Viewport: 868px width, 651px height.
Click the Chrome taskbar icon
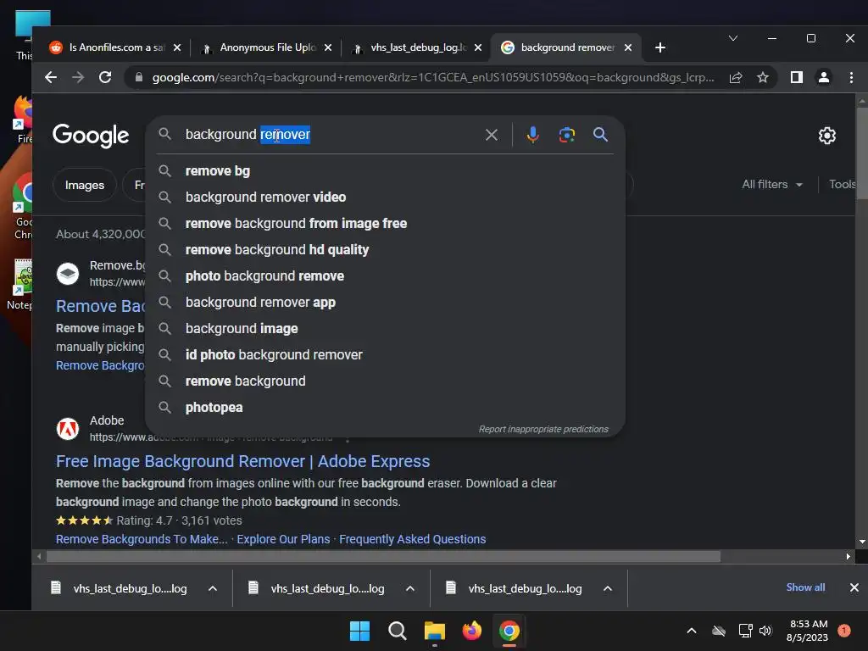point(509,631)
